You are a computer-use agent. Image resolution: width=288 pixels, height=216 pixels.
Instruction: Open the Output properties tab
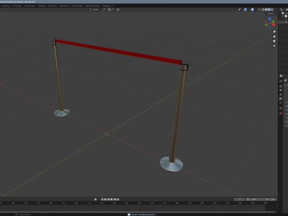(x=281, y=91)
